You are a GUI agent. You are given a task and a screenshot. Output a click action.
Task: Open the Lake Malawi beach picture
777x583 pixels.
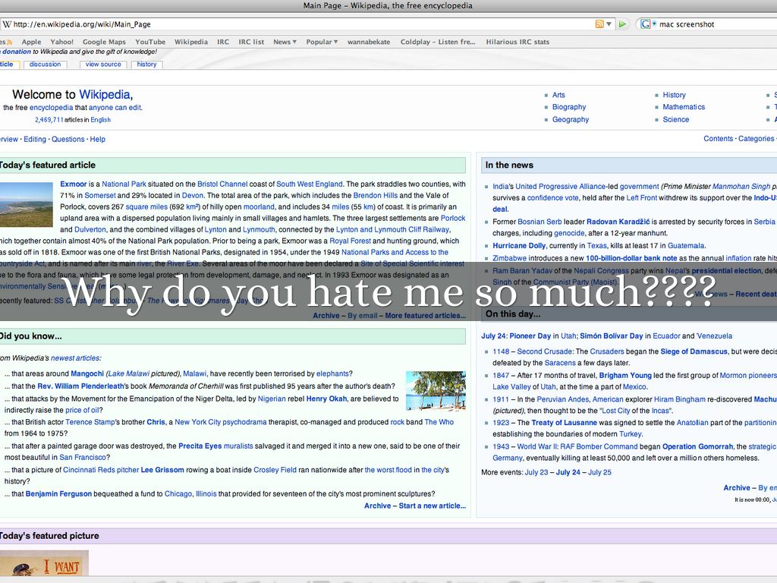pos(436,391)
